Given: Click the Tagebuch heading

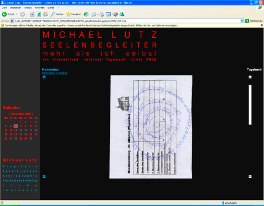Looking at the screenshot, I should point(254,70).
